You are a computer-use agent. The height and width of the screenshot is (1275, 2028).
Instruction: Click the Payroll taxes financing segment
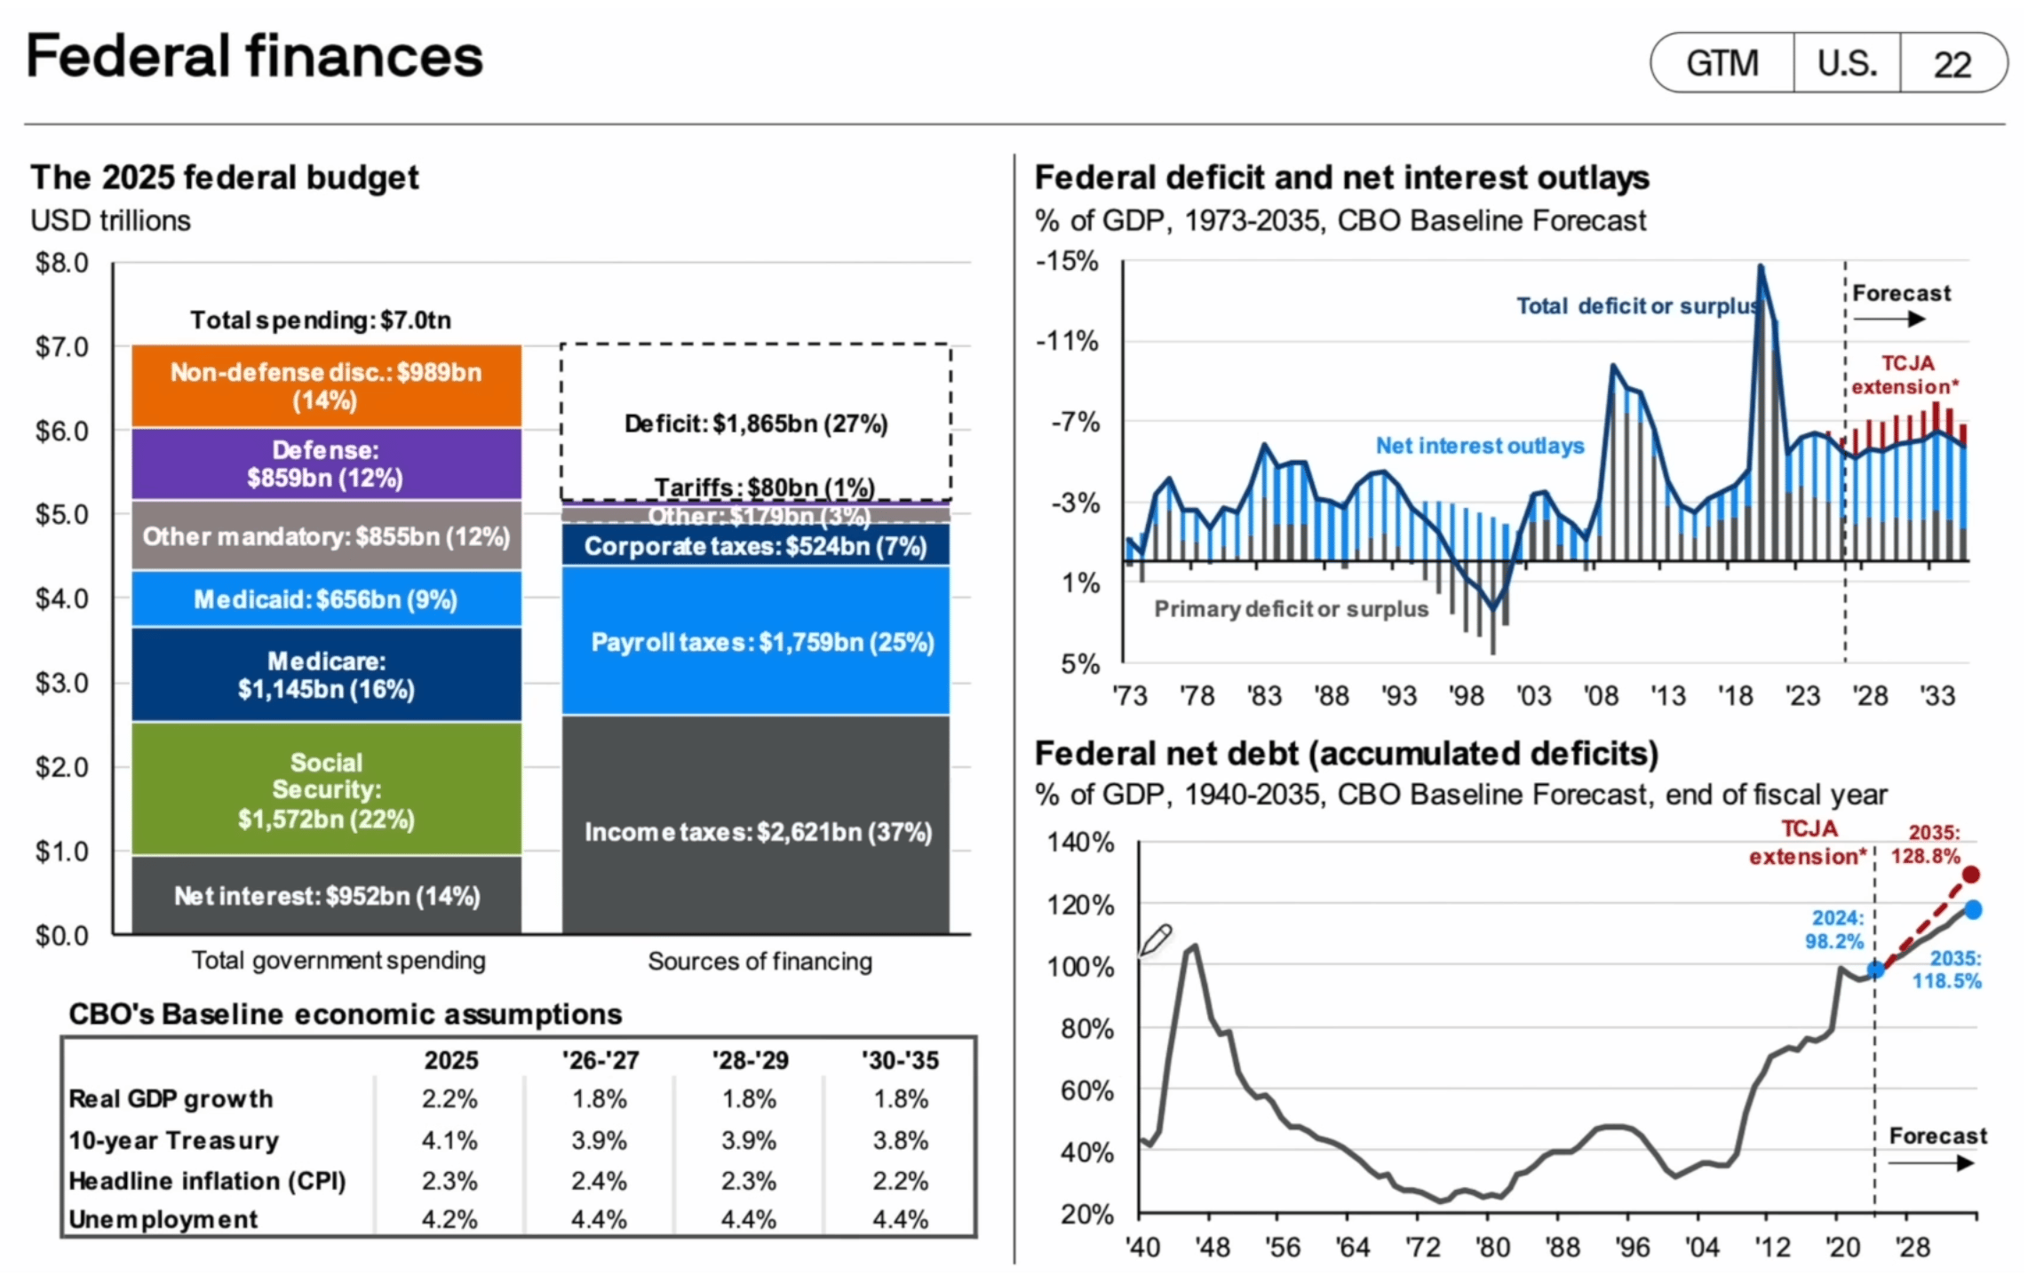(757, 641)
